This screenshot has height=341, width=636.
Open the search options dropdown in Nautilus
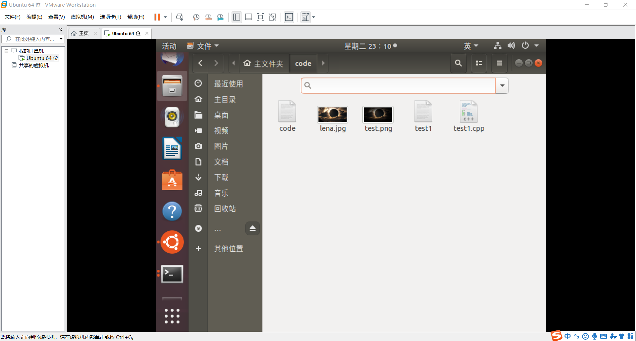coord(502,85)
